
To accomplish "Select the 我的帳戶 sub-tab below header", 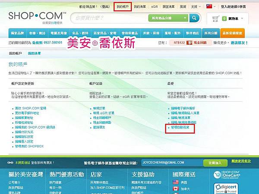I will coord(15,53).
